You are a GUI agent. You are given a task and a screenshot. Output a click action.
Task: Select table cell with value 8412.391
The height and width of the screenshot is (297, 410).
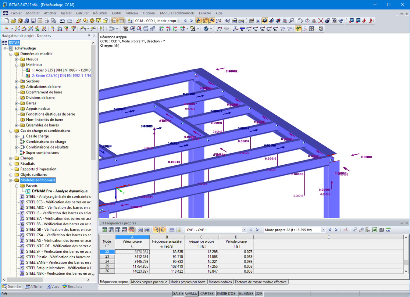point(132,257)
